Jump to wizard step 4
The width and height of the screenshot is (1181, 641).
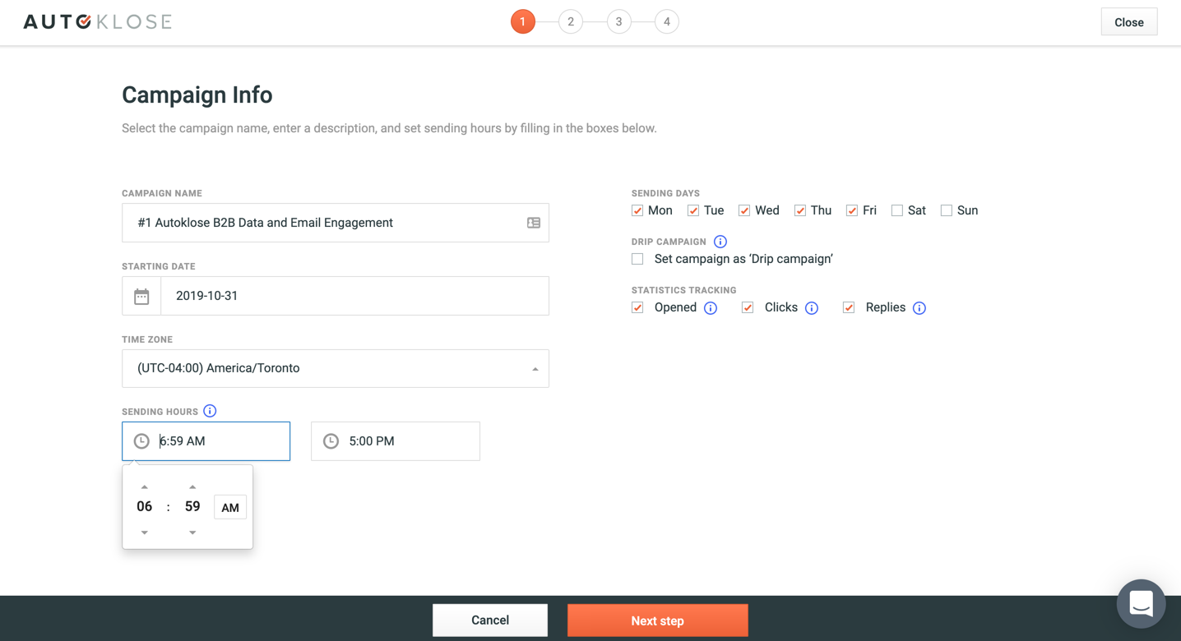pyautogui.click(x=667, y=22)
